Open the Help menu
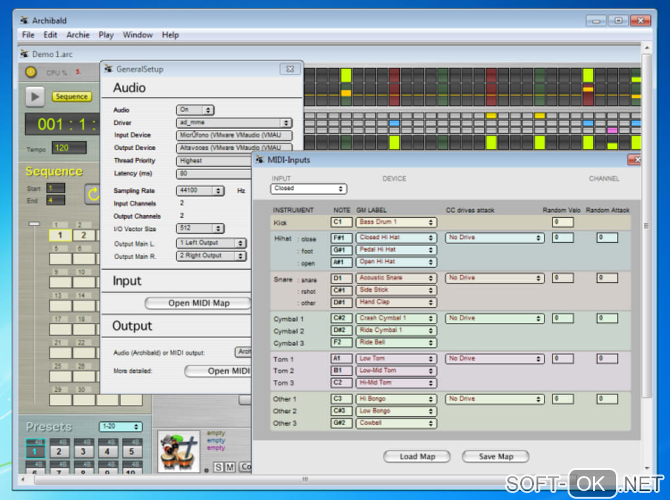 170,35
